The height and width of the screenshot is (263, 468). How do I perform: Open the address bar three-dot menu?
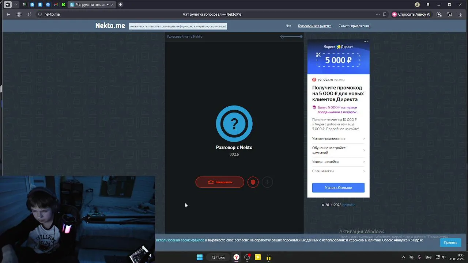378,14
